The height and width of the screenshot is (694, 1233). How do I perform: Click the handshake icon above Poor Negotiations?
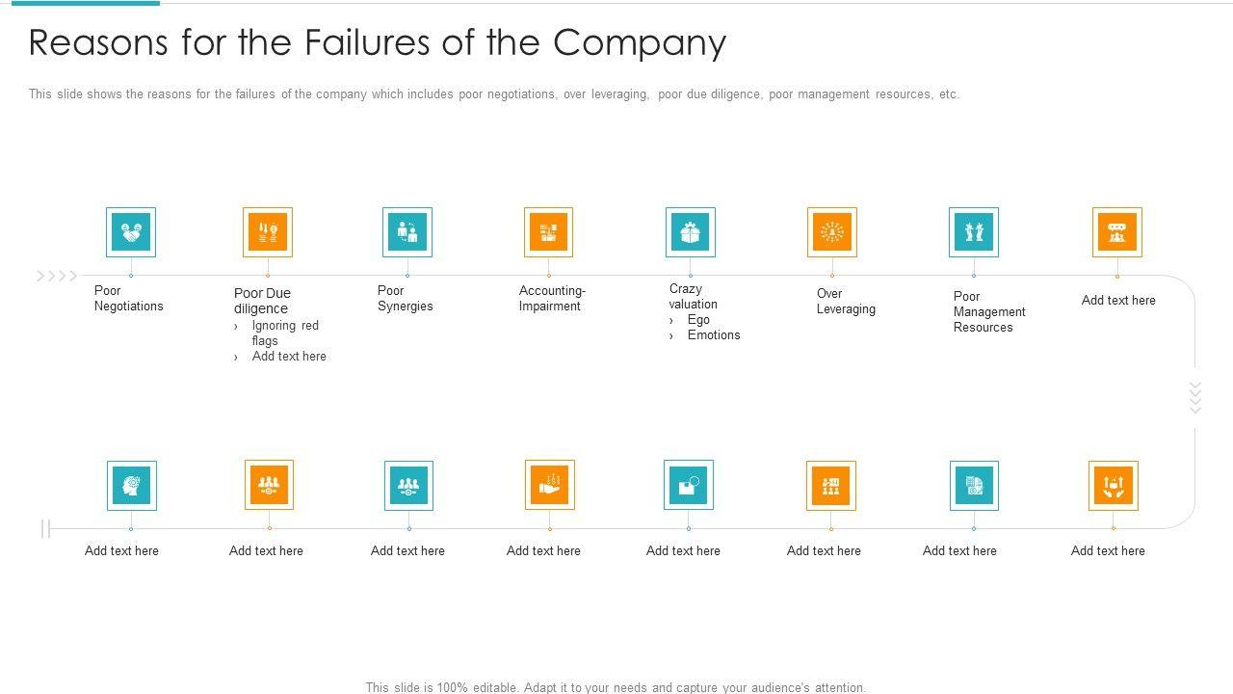pyautogui.click(x=131, y=232)
